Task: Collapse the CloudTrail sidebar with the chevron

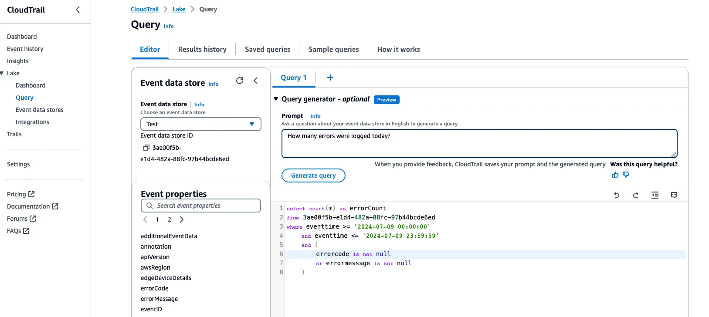Action: click(78, 10)
